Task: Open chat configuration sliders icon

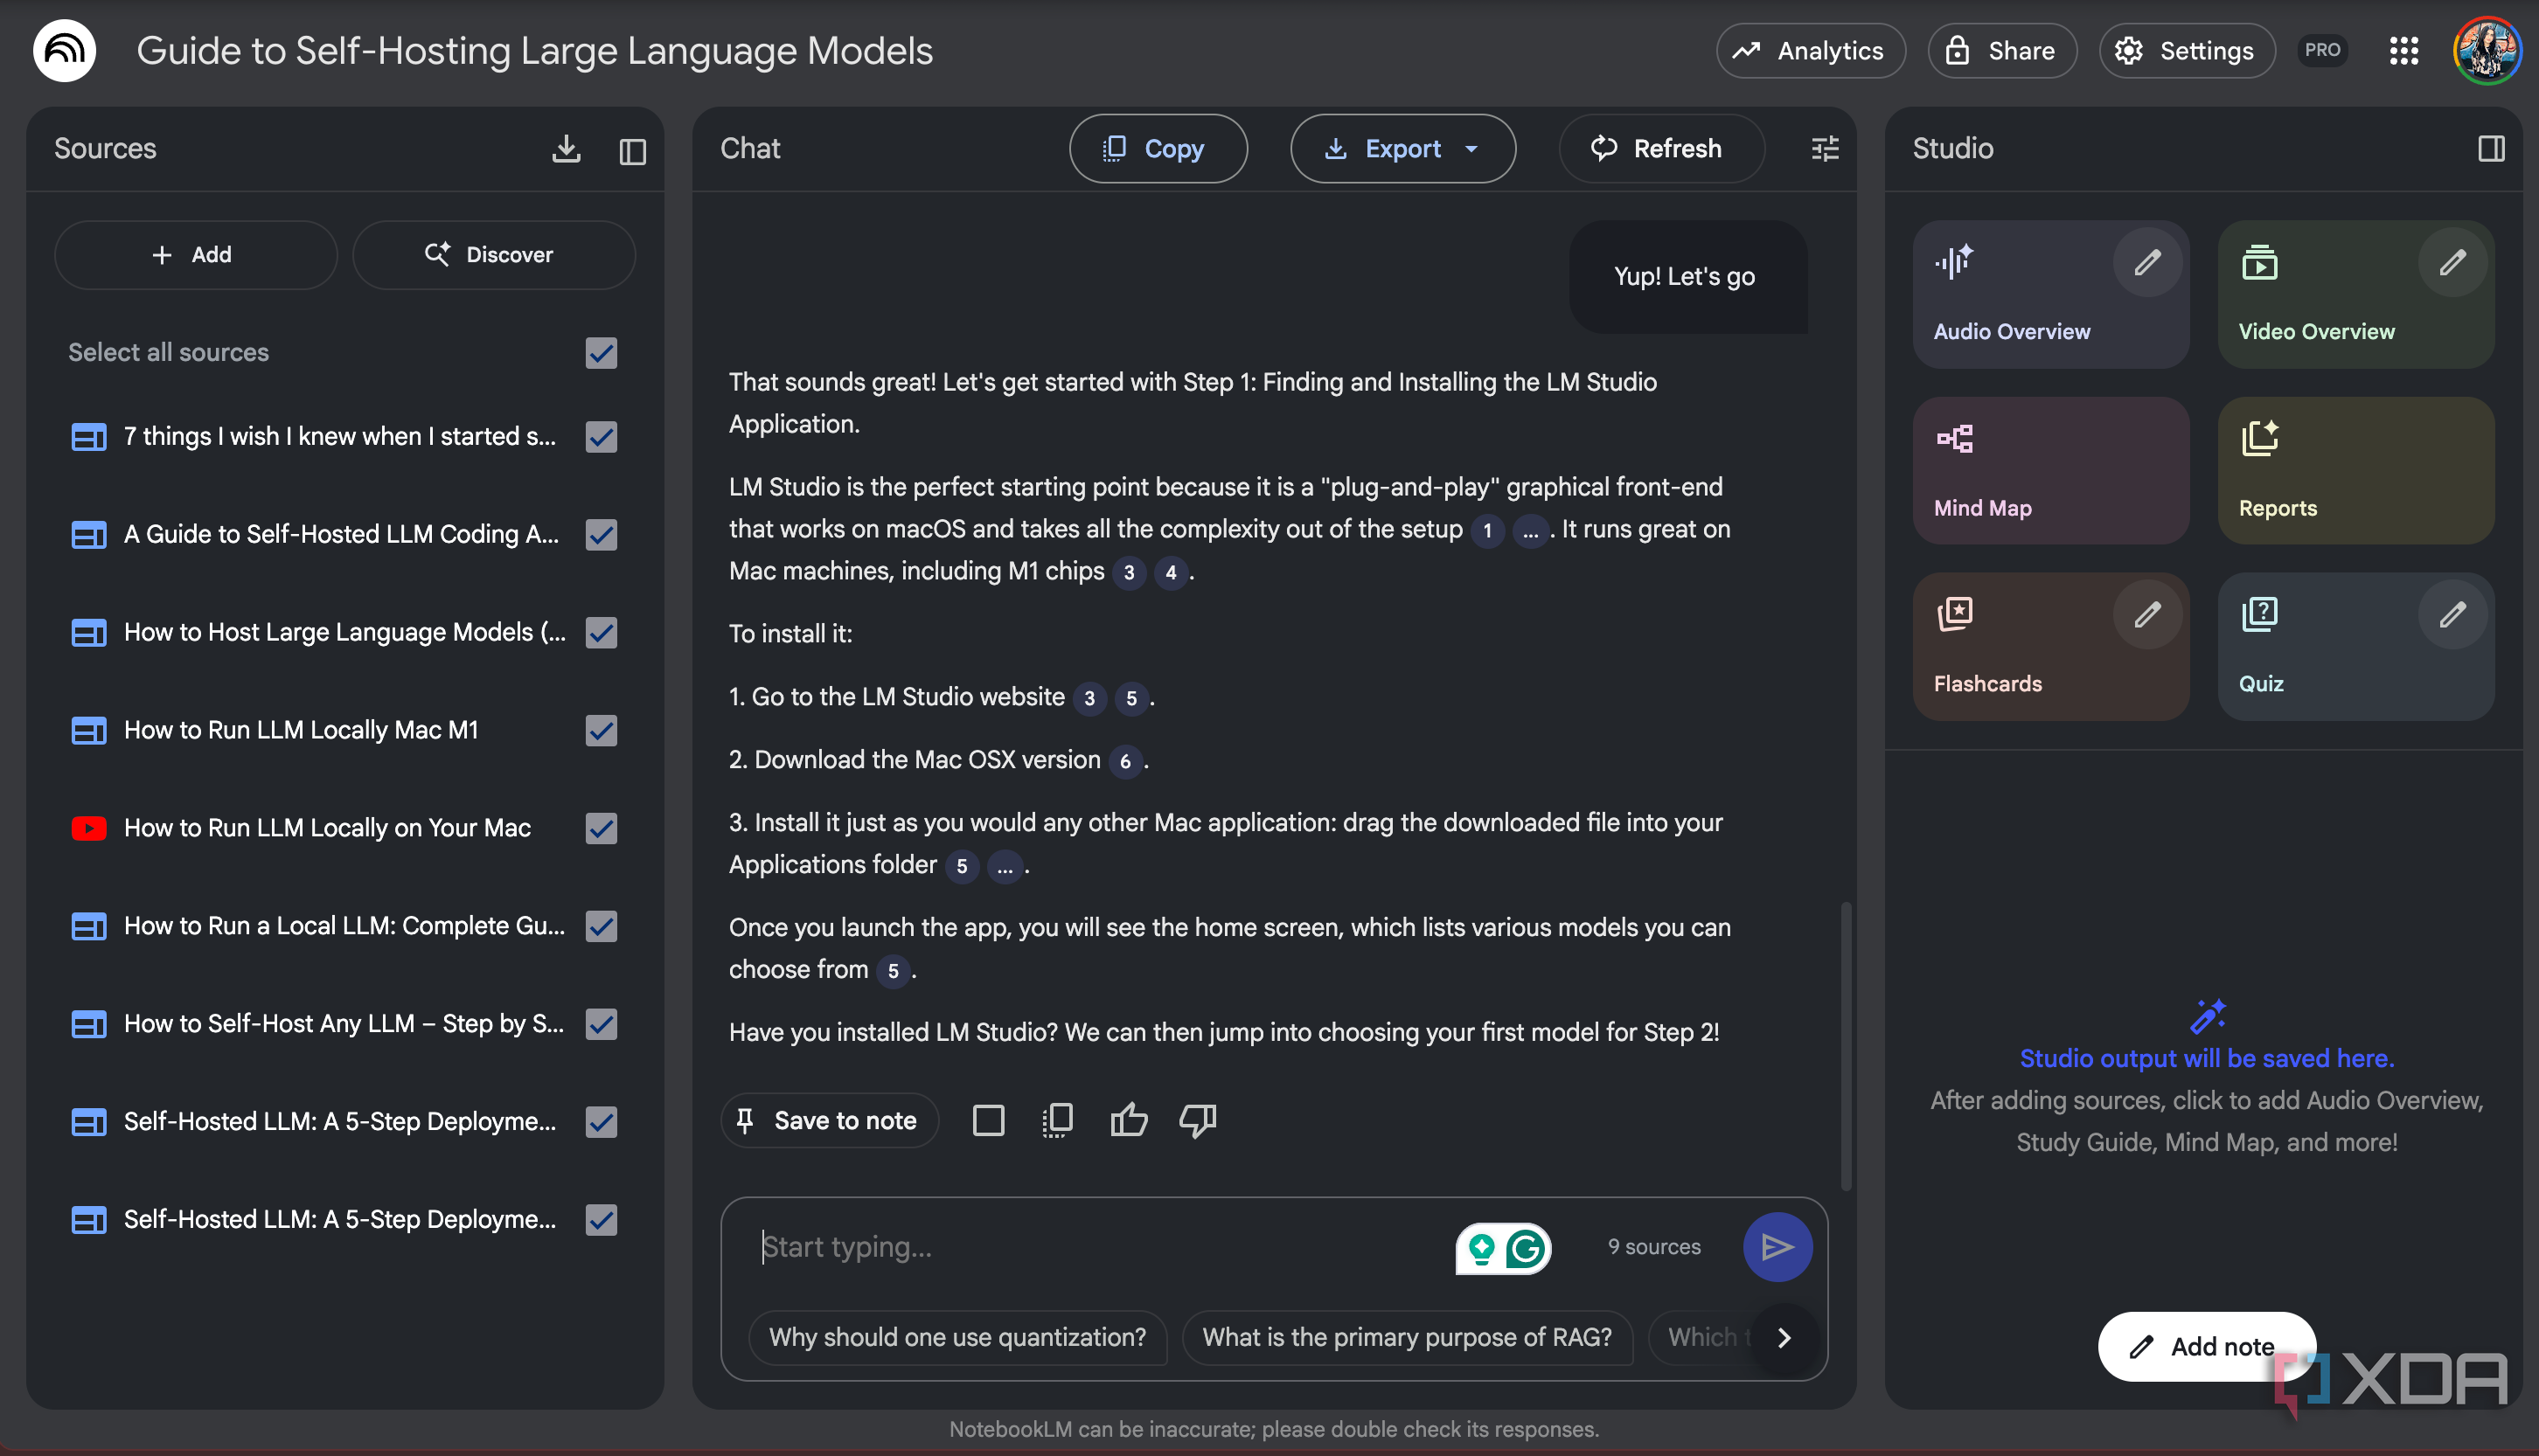Action: click(x=1825, y=149)
